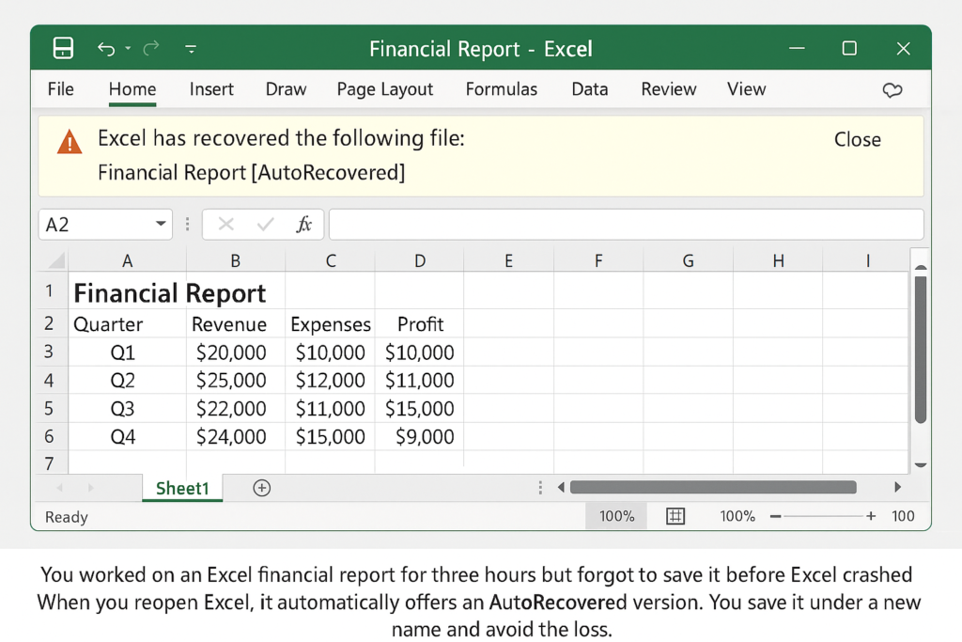Click the zoom out minus button
The height and width of the screenshot is (642, 962).
(x=775, y=516)
